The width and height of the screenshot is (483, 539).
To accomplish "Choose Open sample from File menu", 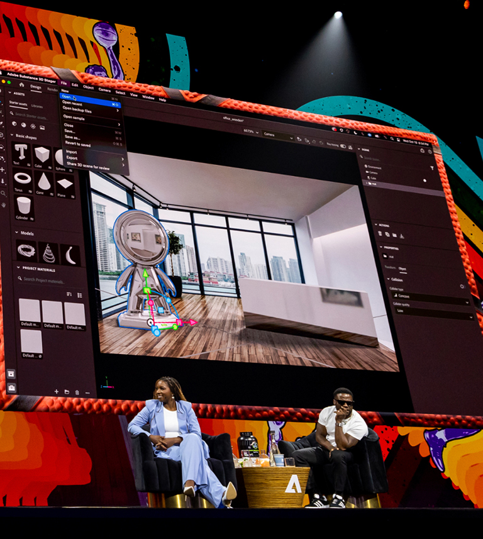I will click(74, 118).
